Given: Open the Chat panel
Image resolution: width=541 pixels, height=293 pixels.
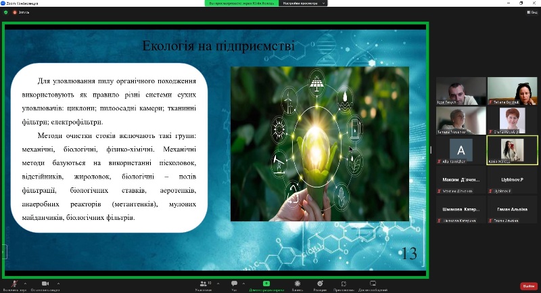Looking at the screenshot, I should tap(234, 286).
